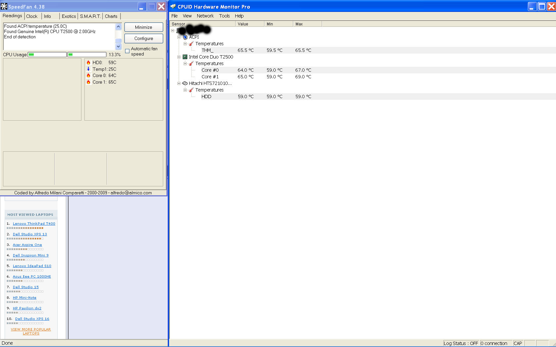Open the Network menu

click(205, 16)
